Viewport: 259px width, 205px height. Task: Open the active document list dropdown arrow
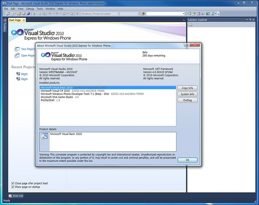tap(184, 20)
